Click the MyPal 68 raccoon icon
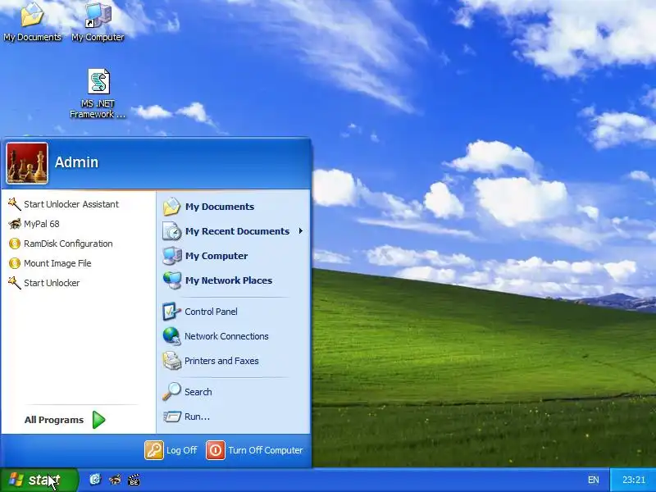The height and width of the screenshot is (492, 656). [15, 224]
